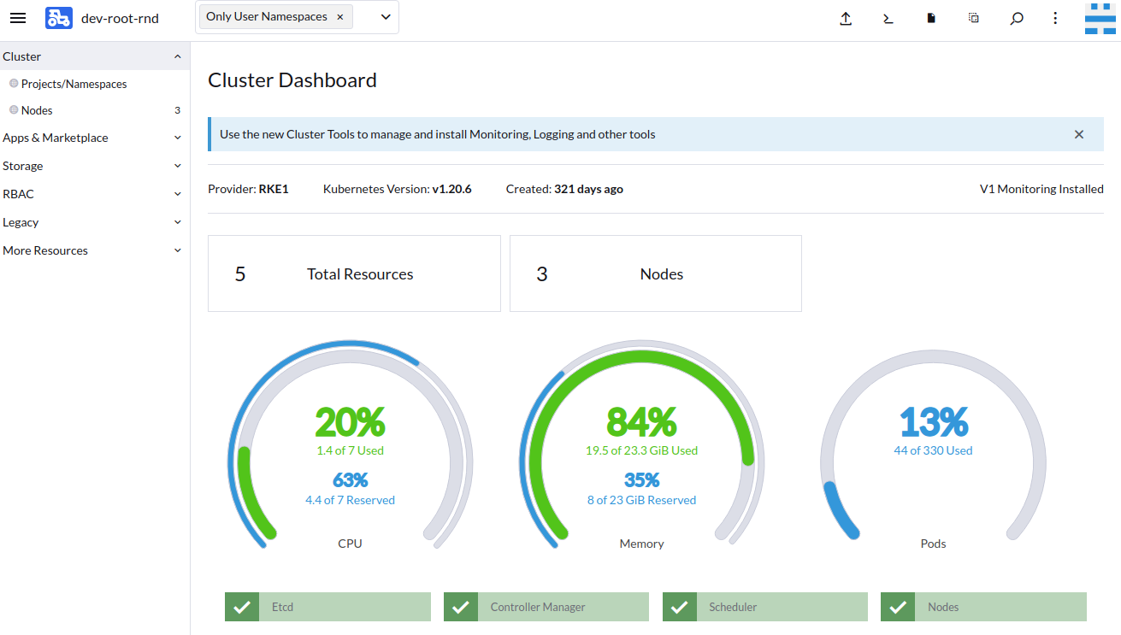The image size is (1121, 635).
Task: Select the RBAC menu heading
Action: coord(19,194)
